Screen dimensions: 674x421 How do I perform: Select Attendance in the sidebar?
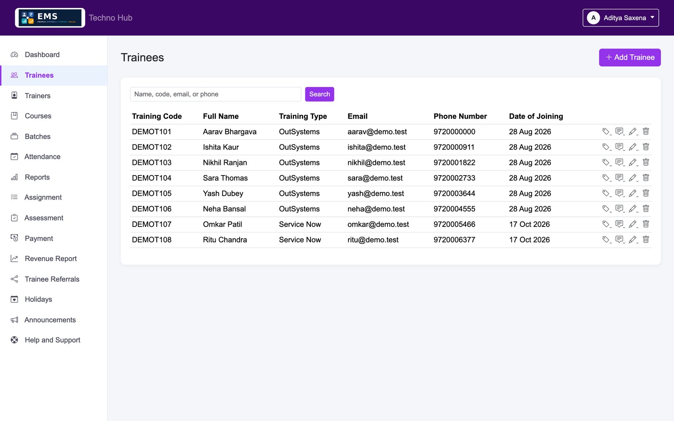pyautogui.click(x=53, y=157)
